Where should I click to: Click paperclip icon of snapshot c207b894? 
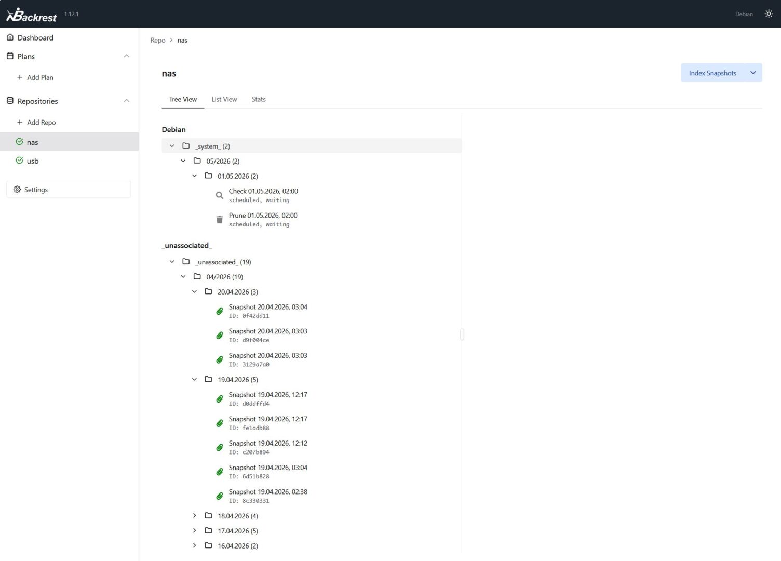[220, 447]
